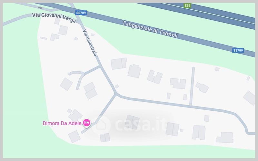This screenshot has width=258, height=161.
Task: Click the large building under the casa.it watermark
Action: coord(132,122)
